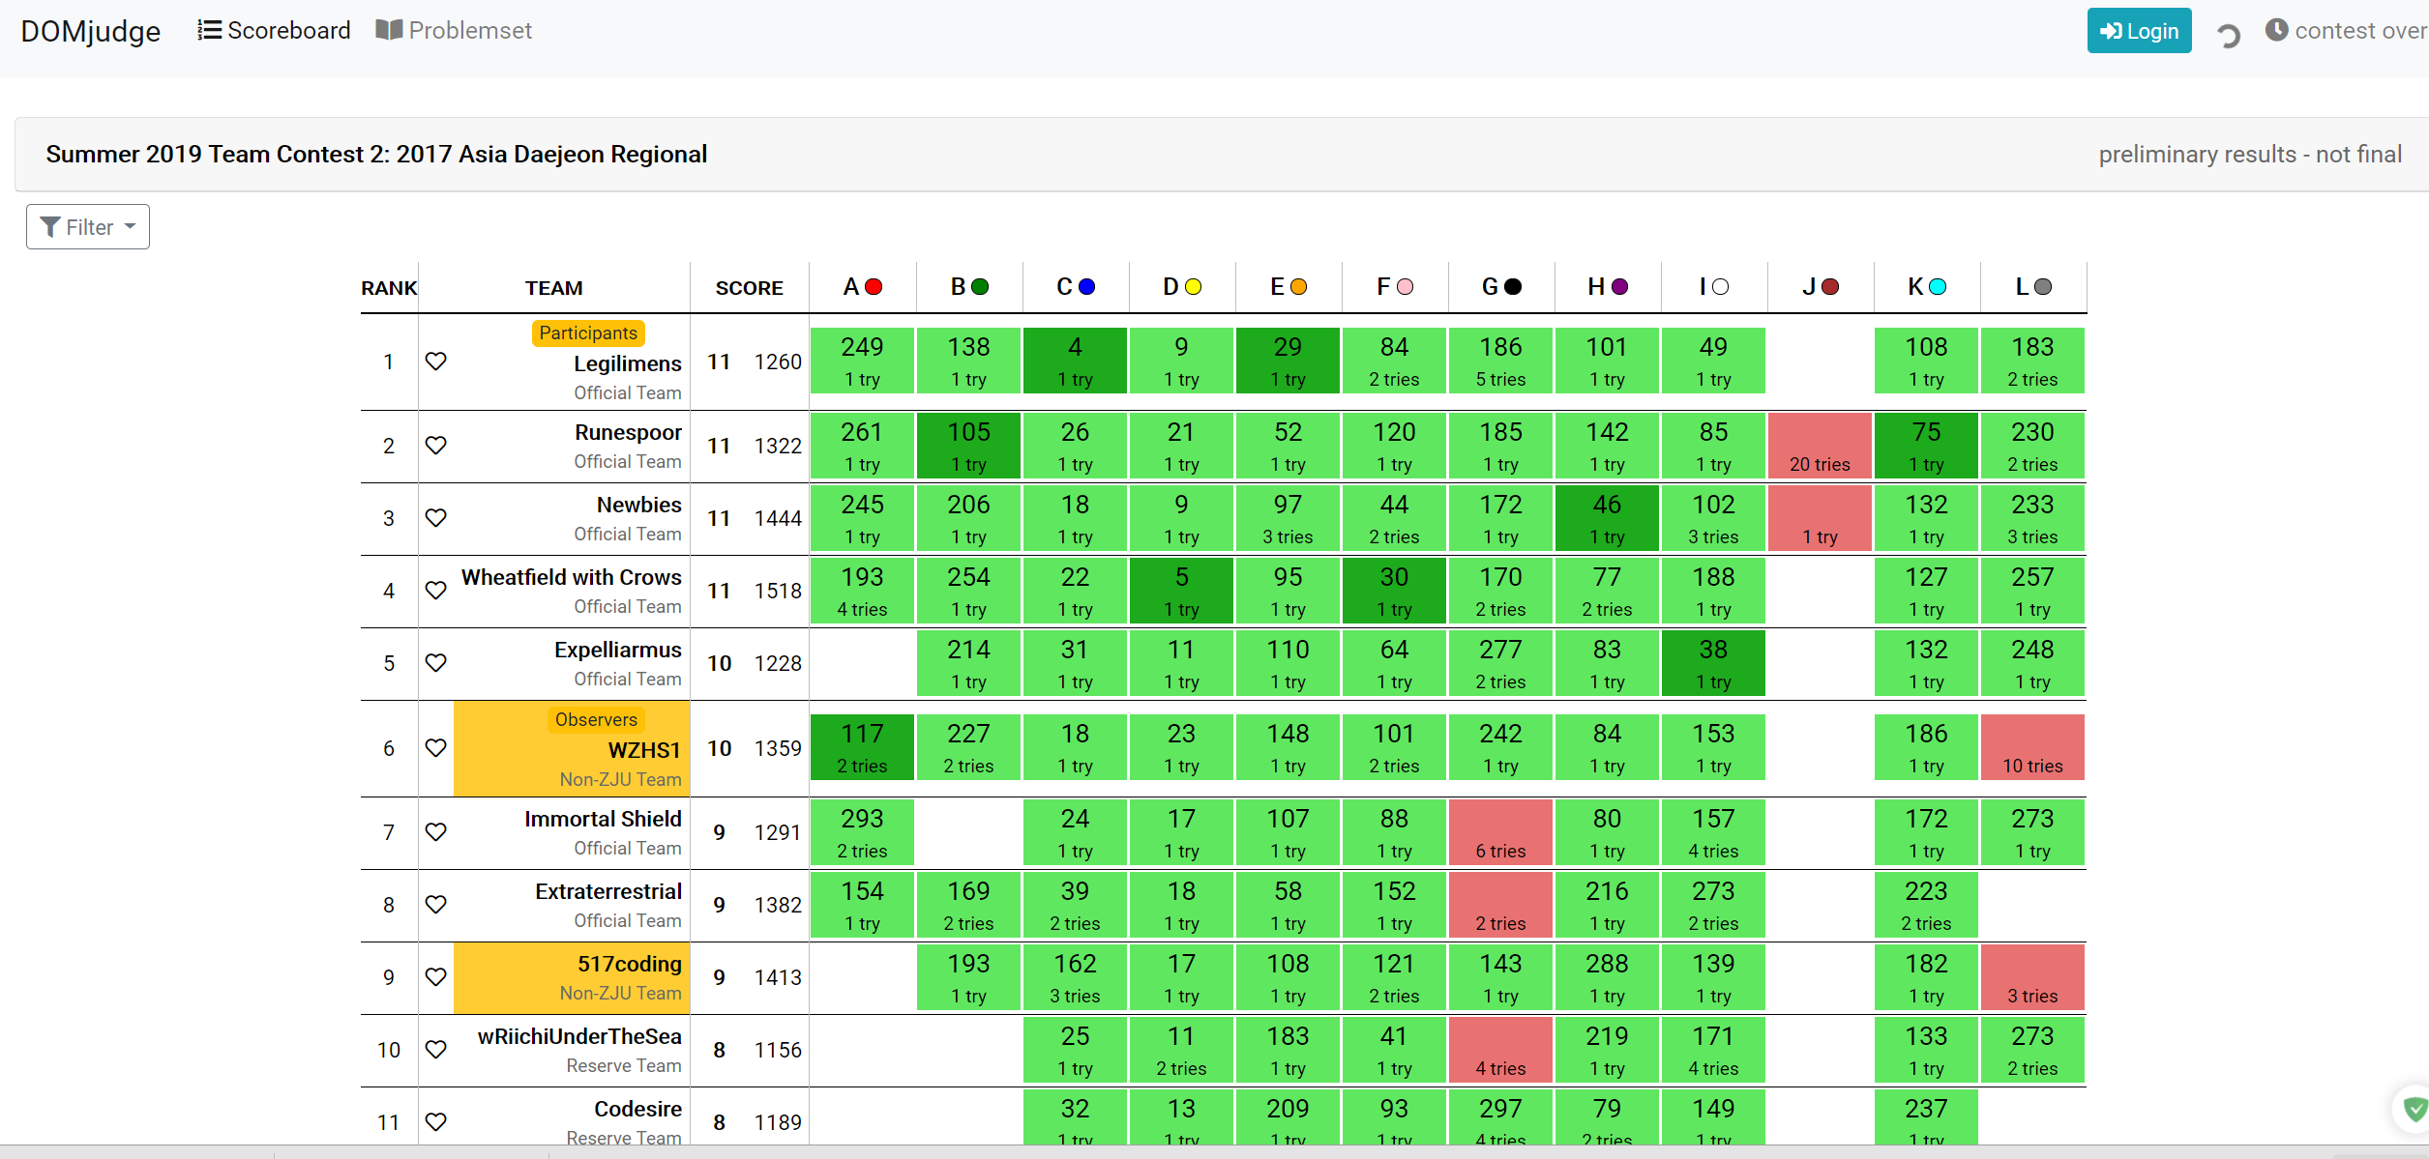The height and width of the screenshot is (1159, 2429).
Task: Click the sign-in arrow icon on Login
Action: pos(2111,32)
